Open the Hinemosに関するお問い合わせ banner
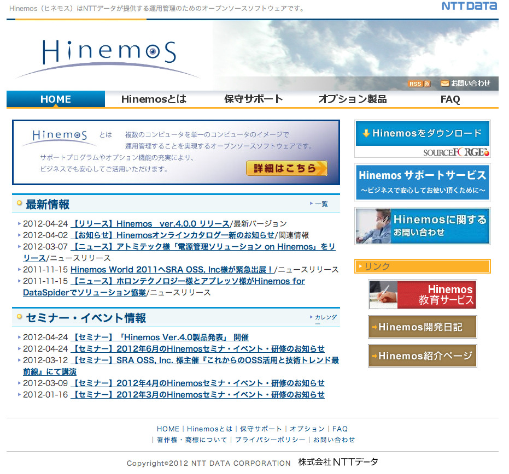Viewport: 509px width, 474px height. 422,226
